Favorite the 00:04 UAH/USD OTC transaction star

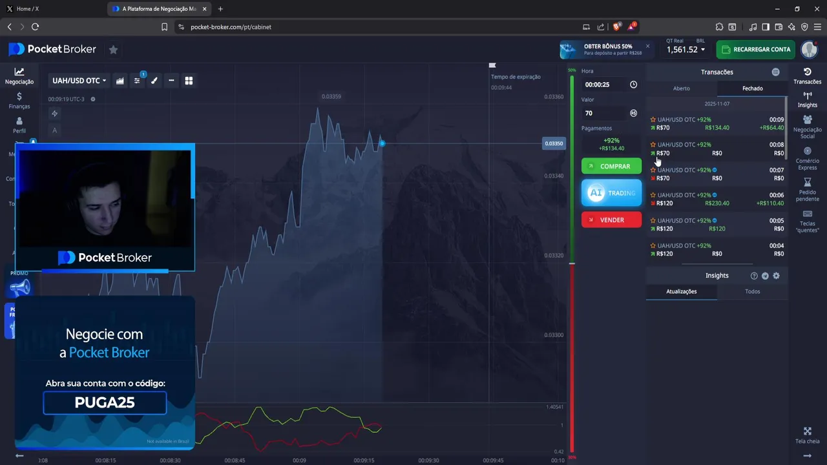653,245
